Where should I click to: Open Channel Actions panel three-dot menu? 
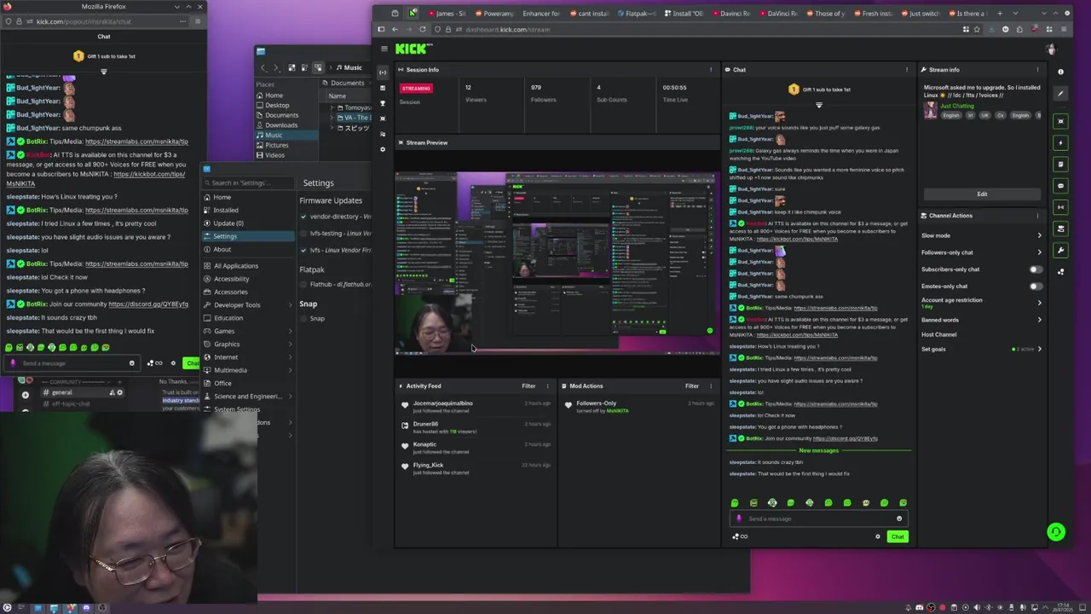[x=1037, y=216]
